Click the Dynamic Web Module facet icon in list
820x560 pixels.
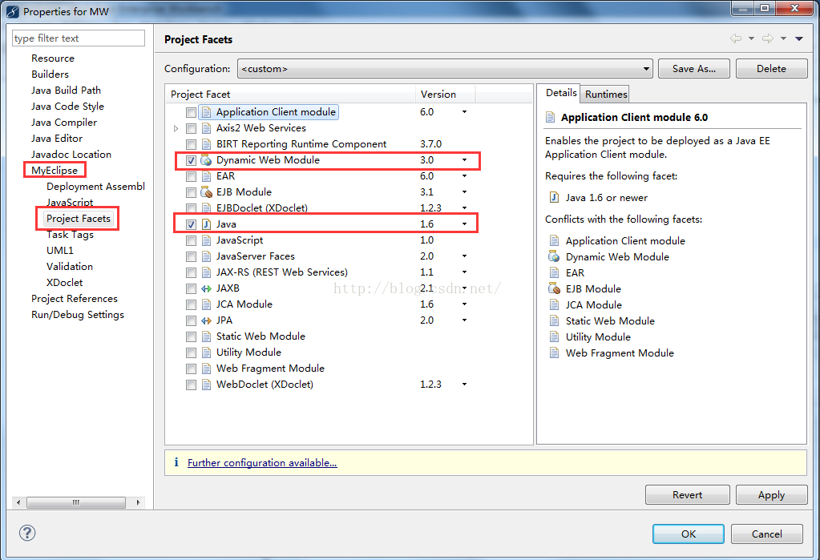[x=206, y=160]
